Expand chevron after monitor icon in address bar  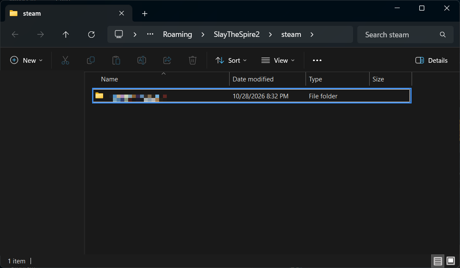point(135,35)
